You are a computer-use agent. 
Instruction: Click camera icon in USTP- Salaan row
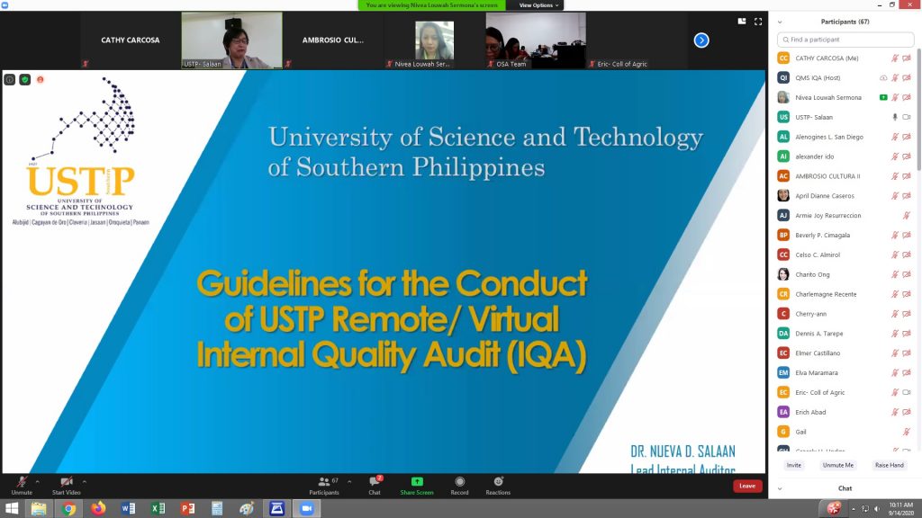[x=907, y=117]
